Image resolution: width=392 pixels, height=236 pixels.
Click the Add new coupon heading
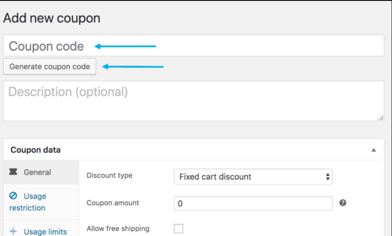tap(51, 18)
